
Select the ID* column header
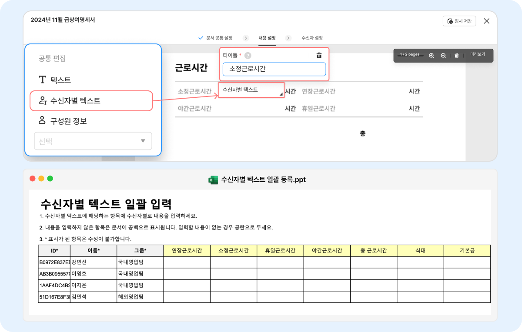[54, 251]
